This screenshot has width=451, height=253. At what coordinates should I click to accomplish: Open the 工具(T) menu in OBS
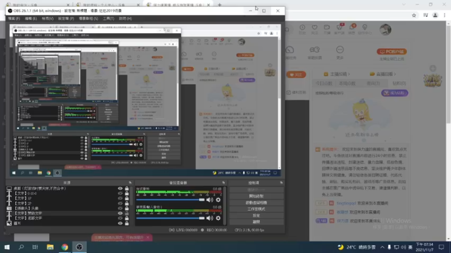[x=108, y=19]
